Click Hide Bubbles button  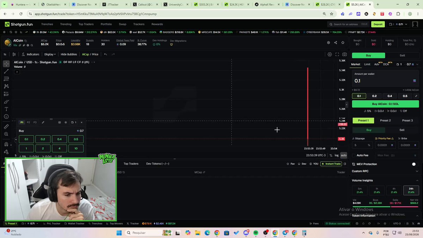[x=68, y=54]
